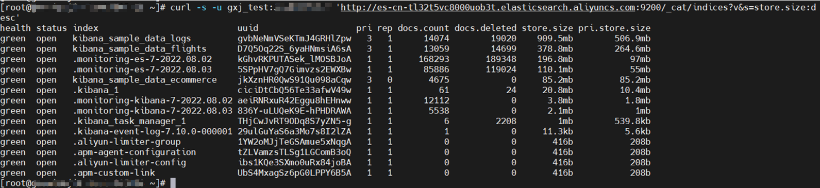Click the uuid column header
The height and width of the screenshot is (188, 820).
click(x=248, y=28)
